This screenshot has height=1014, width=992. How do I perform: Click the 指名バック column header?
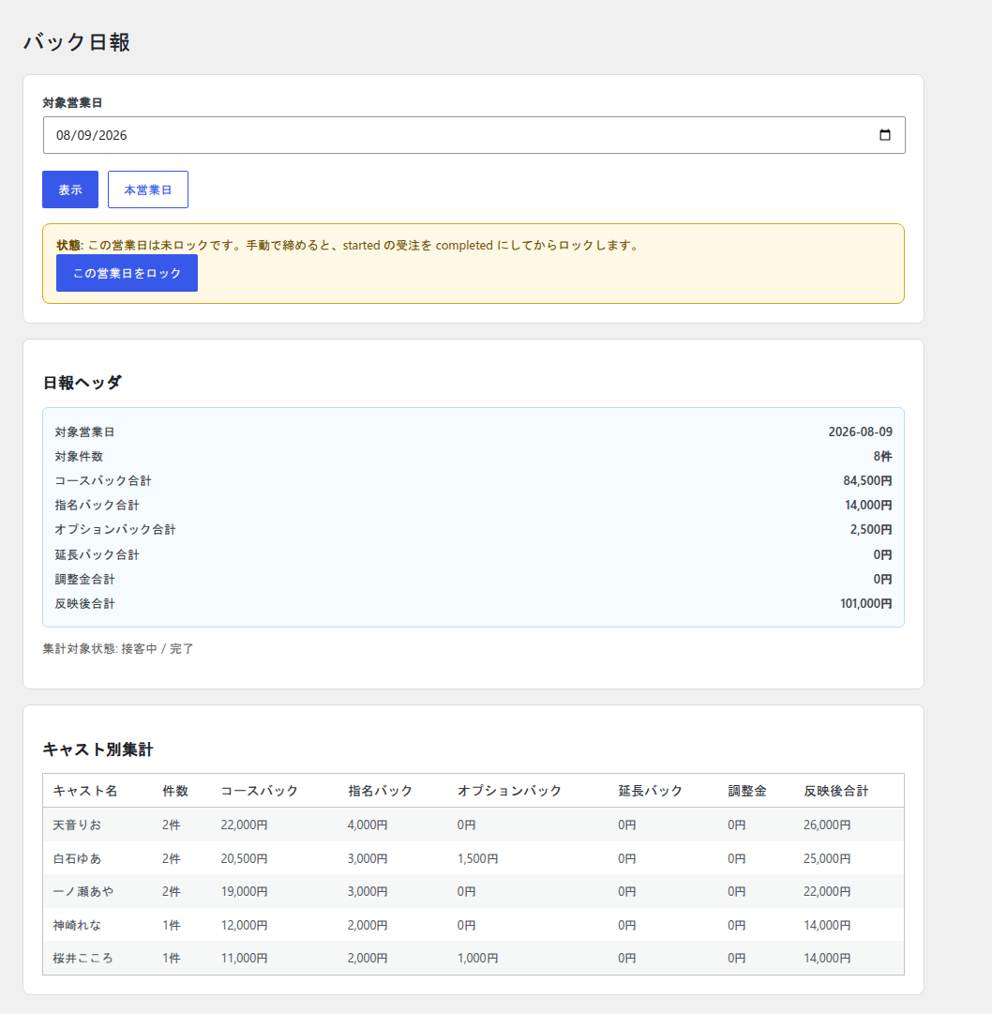380,791
